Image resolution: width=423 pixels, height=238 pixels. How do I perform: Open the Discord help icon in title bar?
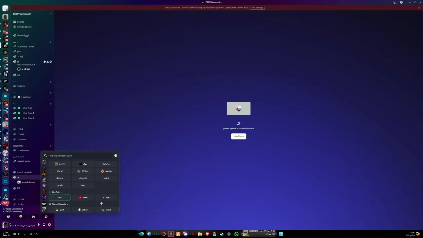pyautogui.click(x=402, y=2)
